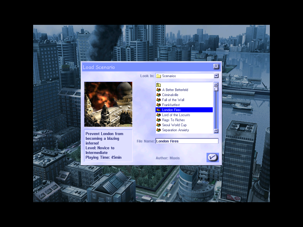Close the Load Scenario dialog
This screenshot has width=303, height=227.
coord(216,67)
